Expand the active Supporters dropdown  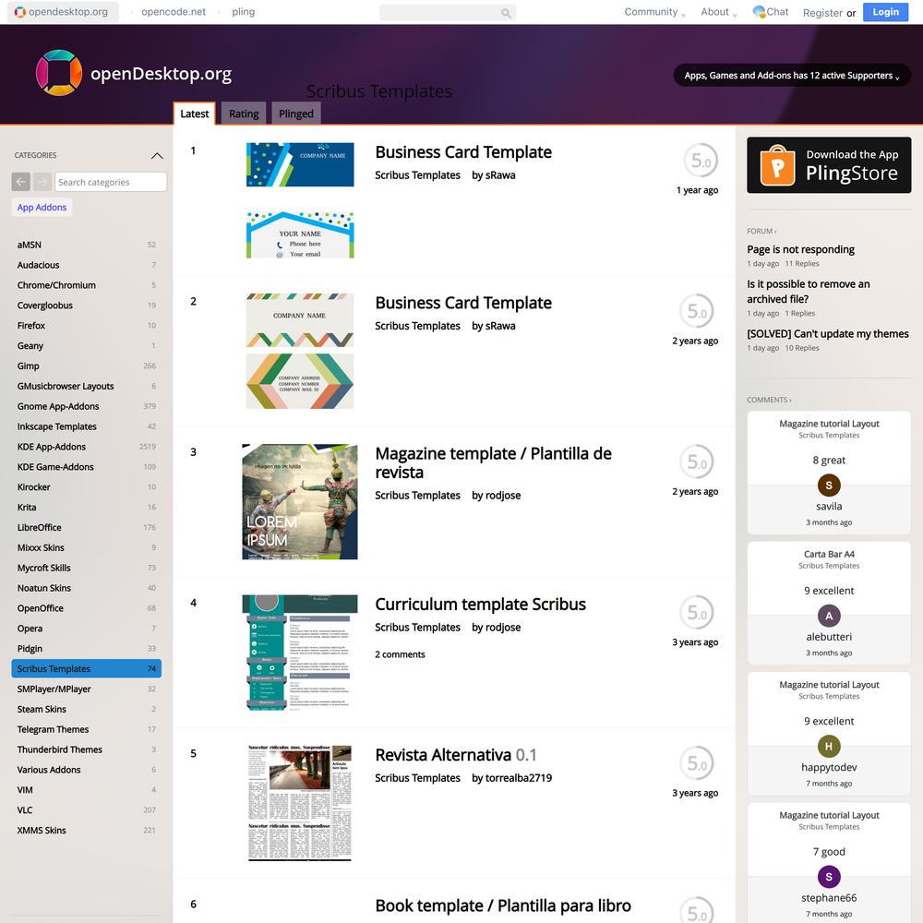click(792, 76)
